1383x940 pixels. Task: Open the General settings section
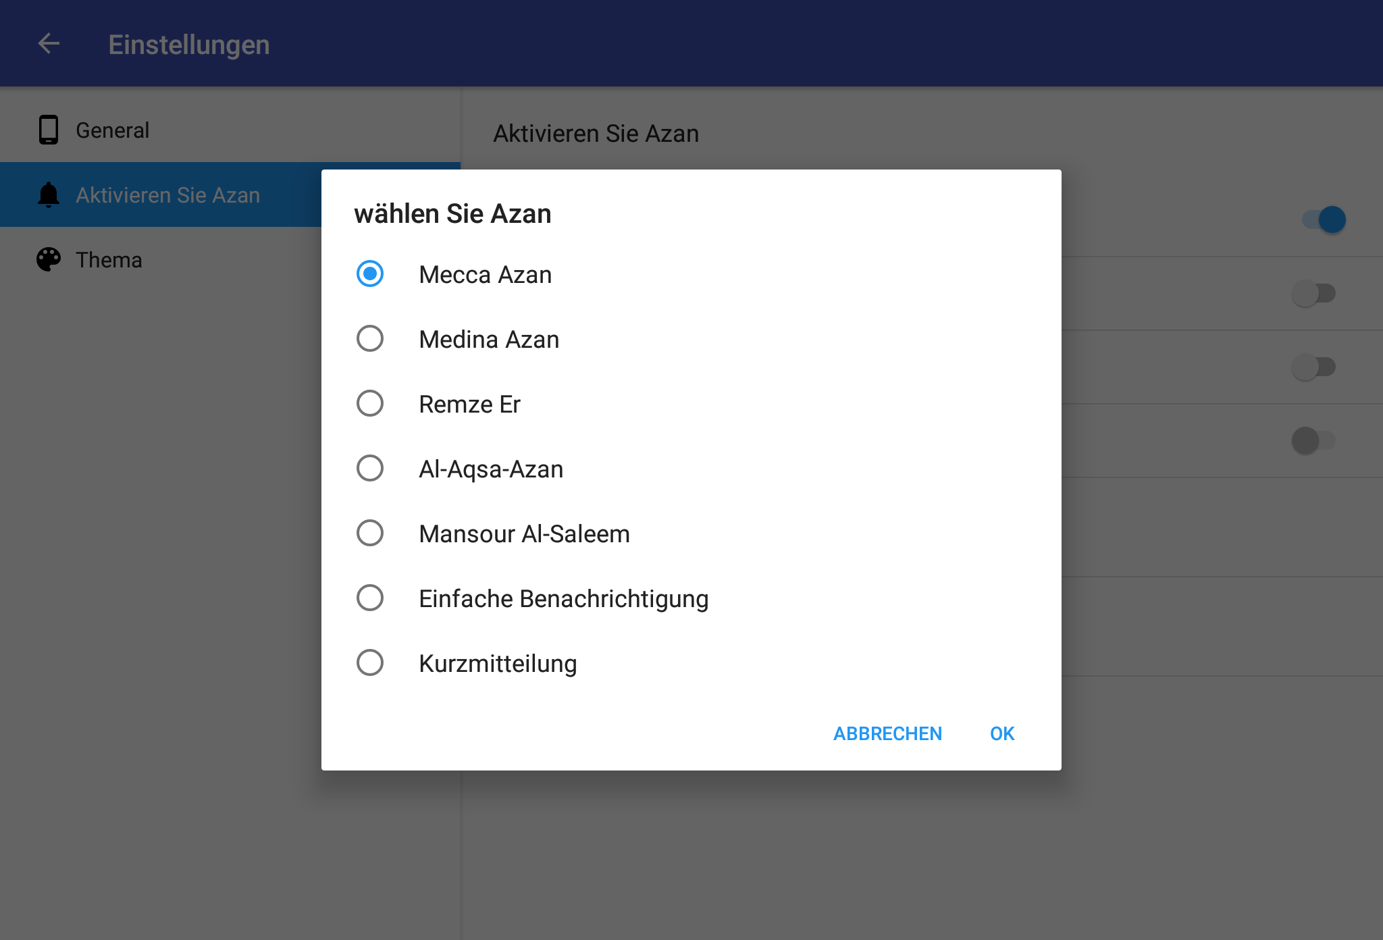coord(112,130)
